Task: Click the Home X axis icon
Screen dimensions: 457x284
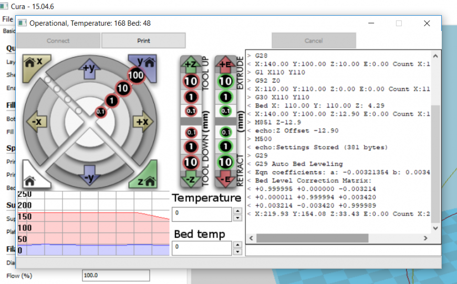Action: [35, 63]
